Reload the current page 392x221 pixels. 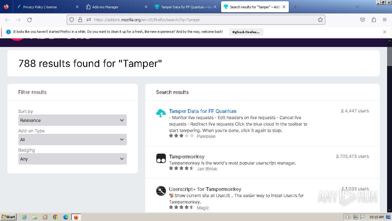(29, 20)
